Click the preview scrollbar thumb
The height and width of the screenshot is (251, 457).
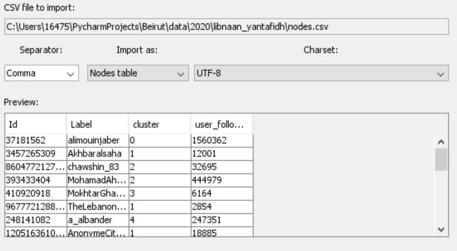(441, 160)
